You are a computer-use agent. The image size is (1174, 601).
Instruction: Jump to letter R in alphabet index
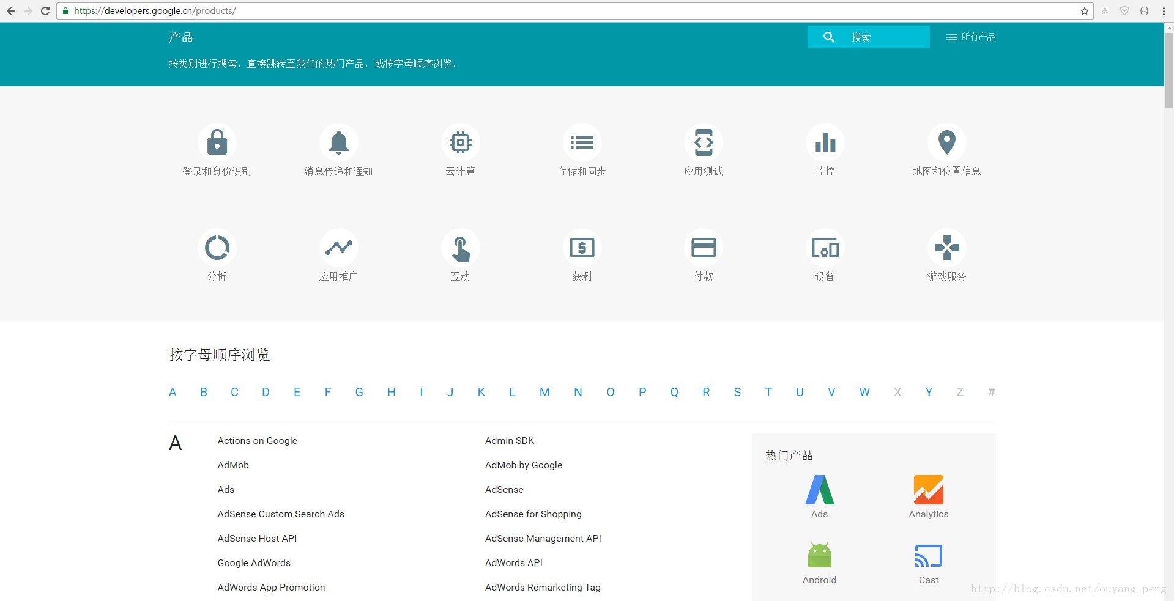pyautogui.click(x=706, y=393)
